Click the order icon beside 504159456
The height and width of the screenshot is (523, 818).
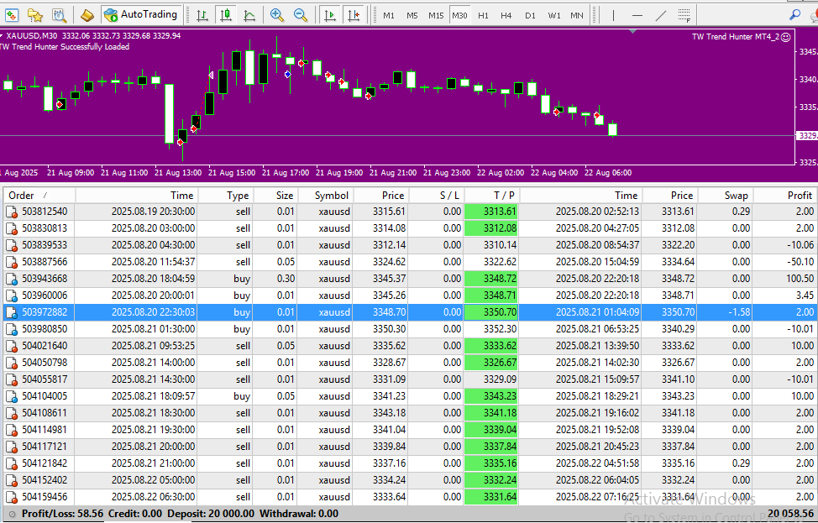coord(12,497)
